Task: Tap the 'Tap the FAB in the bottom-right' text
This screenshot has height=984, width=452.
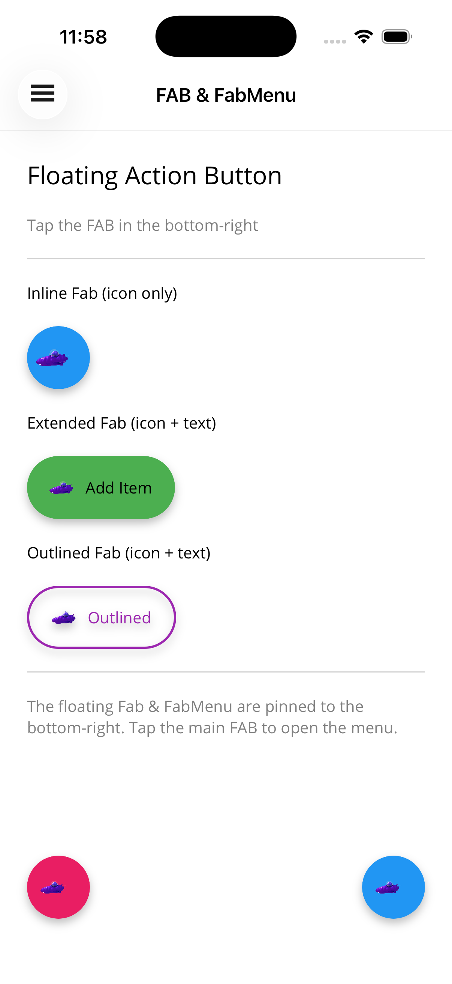Action: click(142, 225)
